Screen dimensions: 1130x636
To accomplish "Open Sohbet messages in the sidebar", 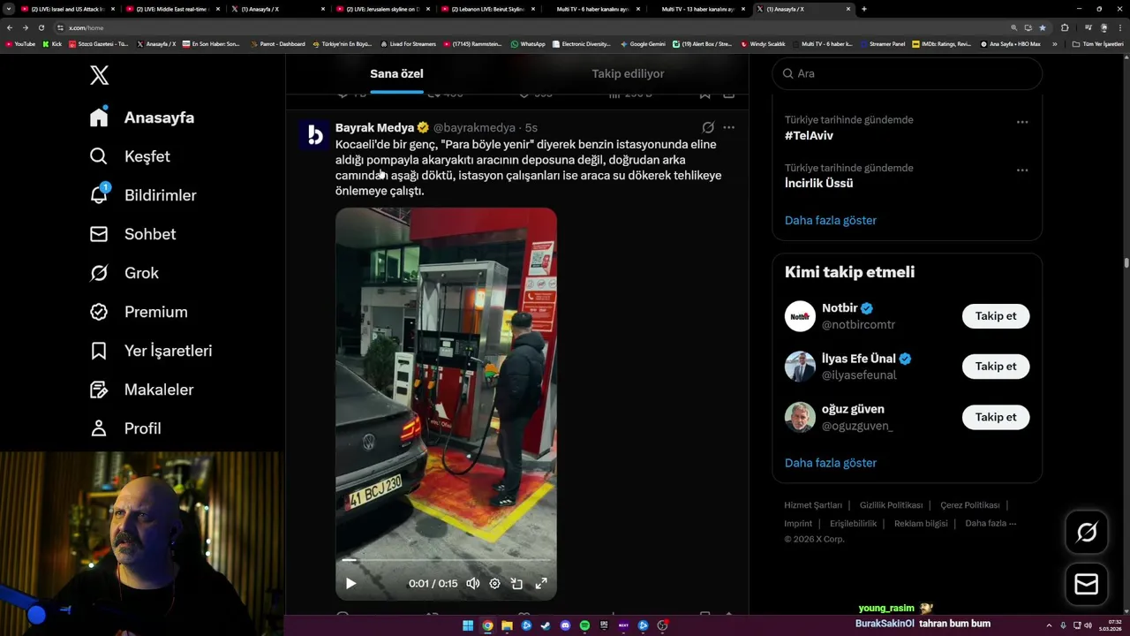I will (x=132, y=234).
